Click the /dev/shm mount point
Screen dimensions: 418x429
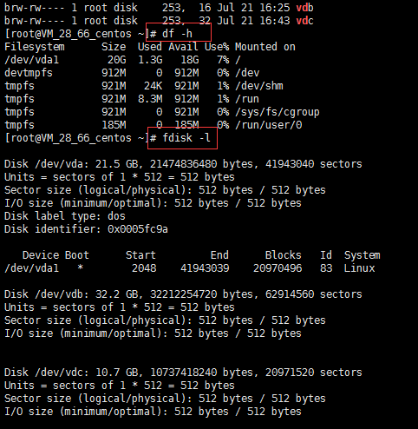[259, 86]
